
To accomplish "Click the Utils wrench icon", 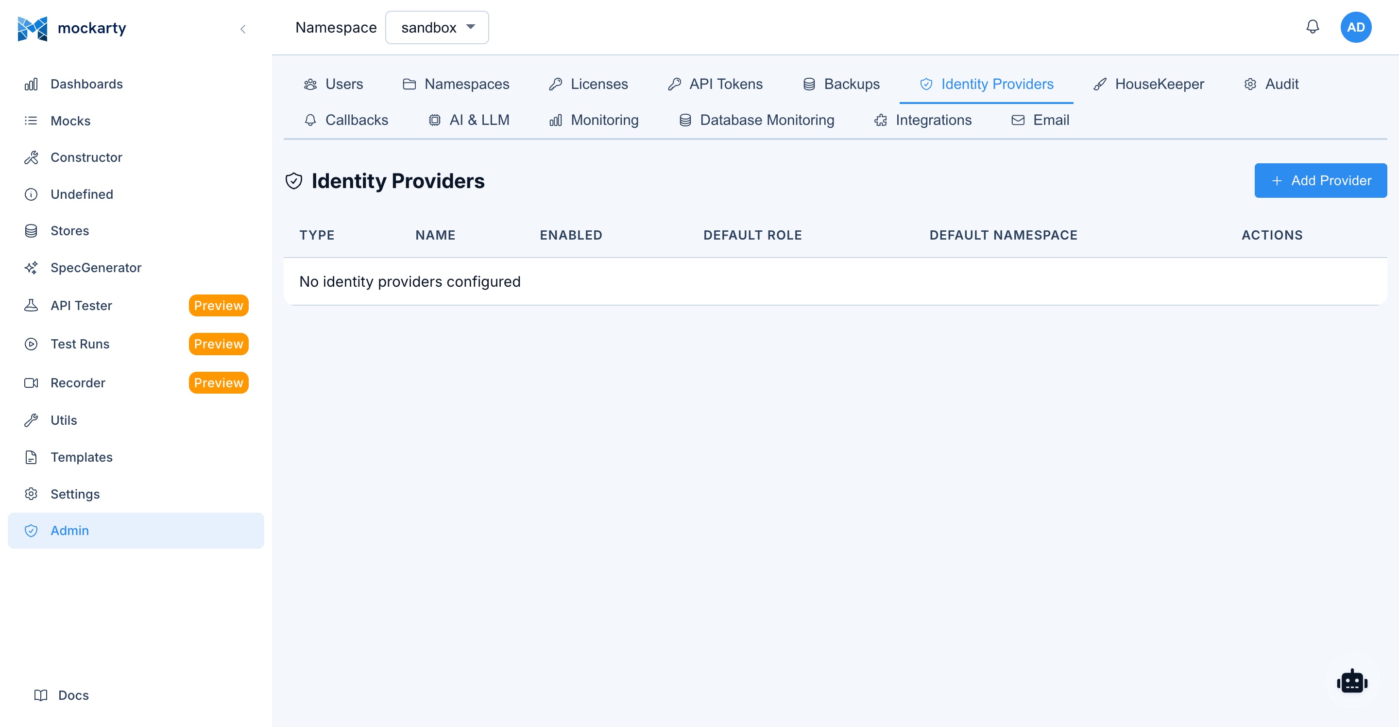I will click(31, 420).
